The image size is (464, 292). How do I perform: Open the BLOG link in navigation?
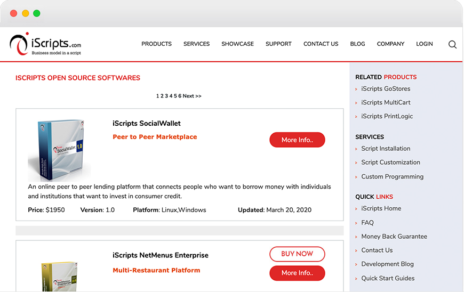(357, 44)
